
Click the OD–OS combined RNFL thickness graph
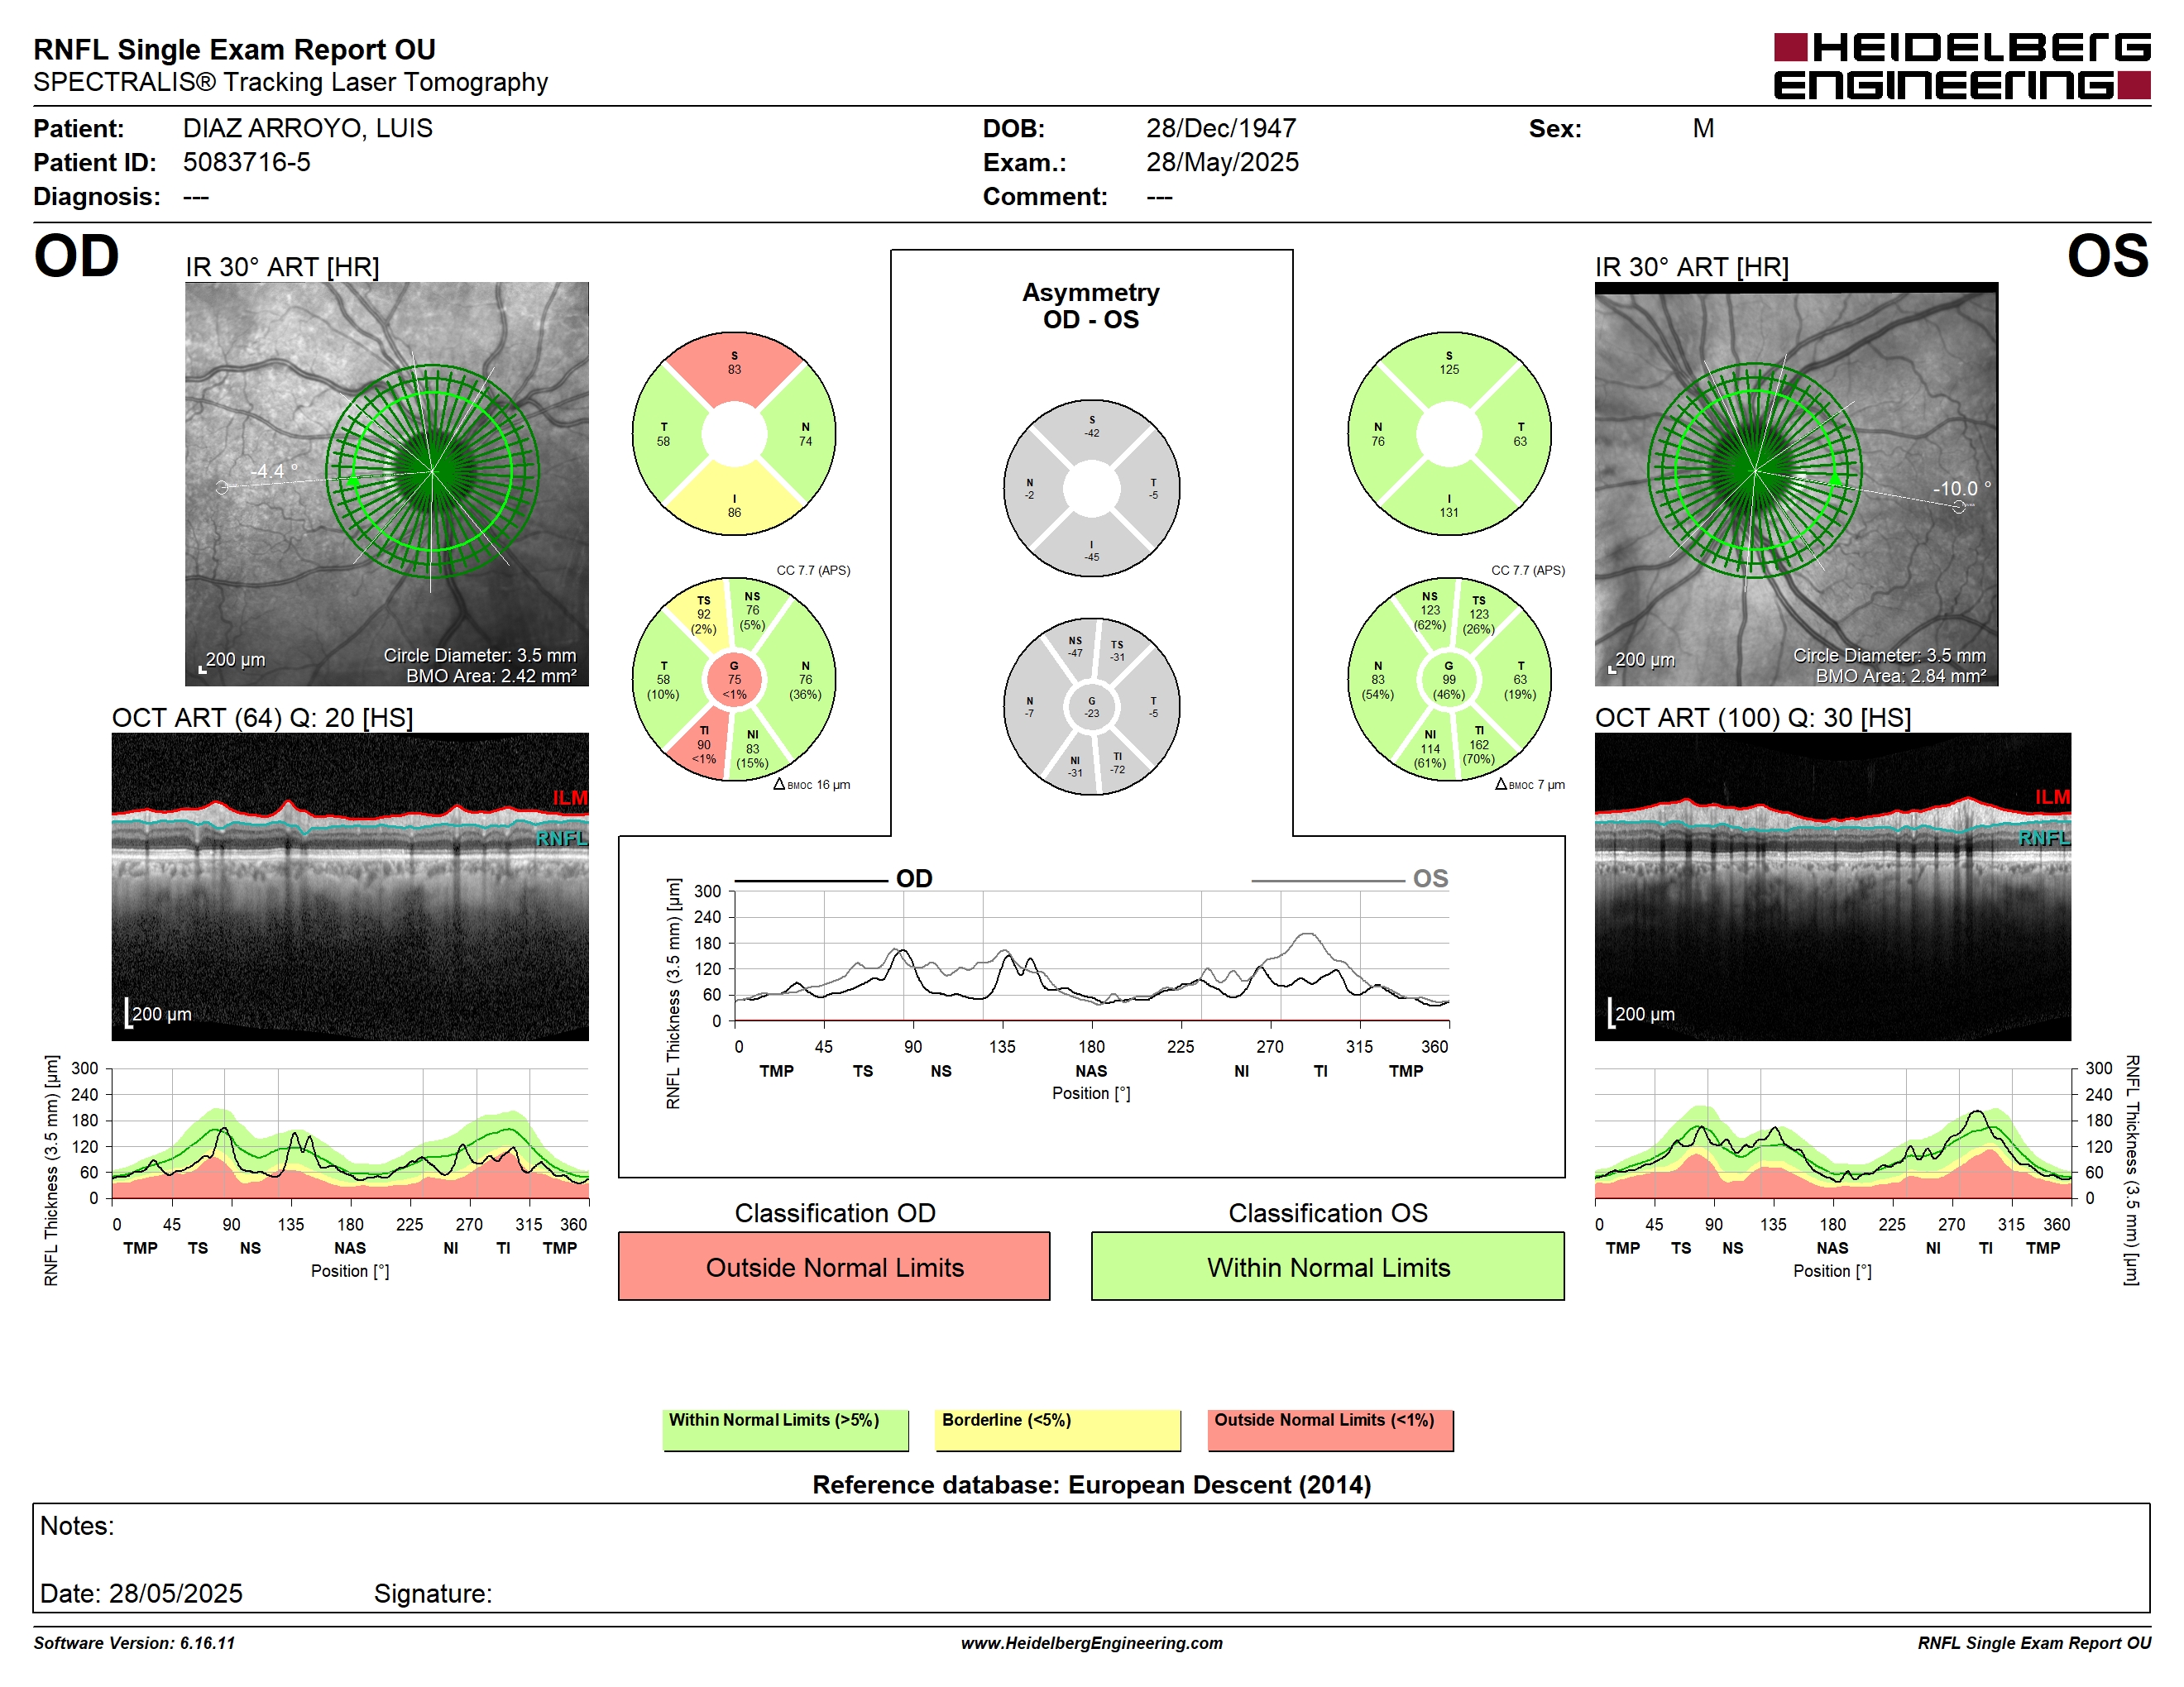pyautogui.click(x=1091, y=955)
